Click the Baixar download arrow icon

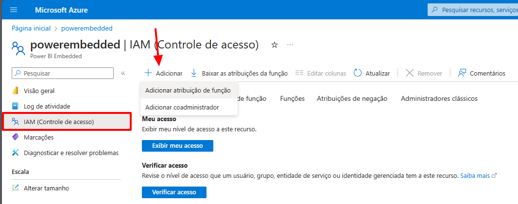point(194,73)
